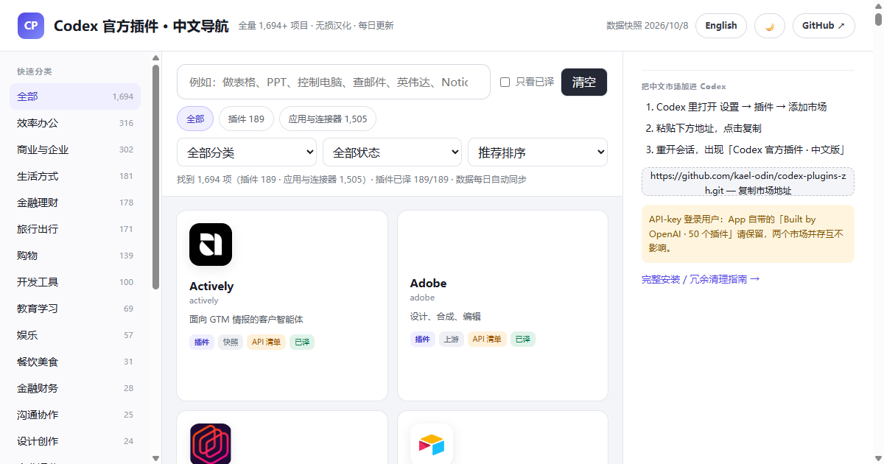Select 应用与连接器 1,505 filter pill
The image size is (884, 464).
click(328, 119)
